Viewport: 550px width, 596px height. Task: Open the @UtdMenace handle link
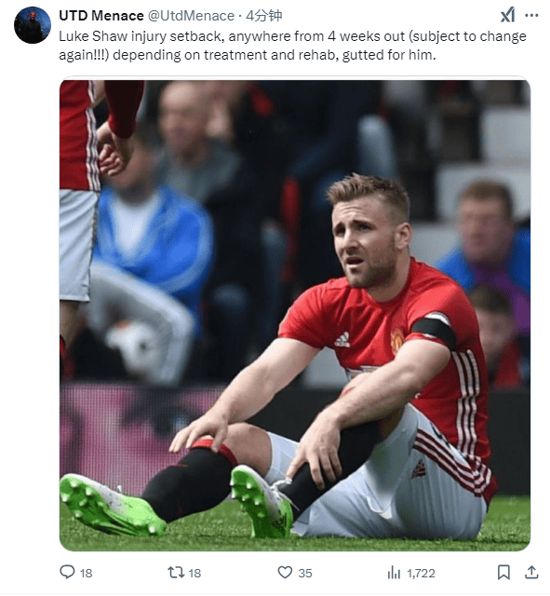point(191,16)
